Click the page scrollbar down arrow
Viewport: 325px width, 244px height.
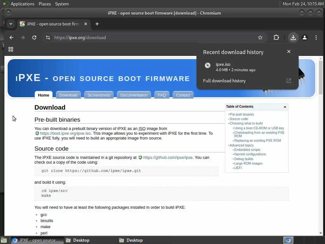pyautogui.click(x=321, y=233)
